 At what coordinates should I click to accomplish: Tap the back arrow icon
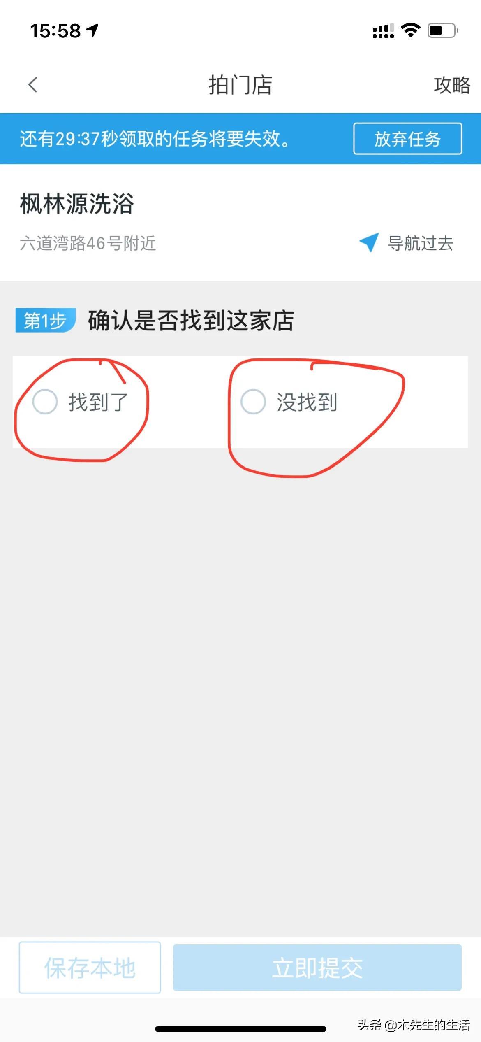[x=33, y=85]
